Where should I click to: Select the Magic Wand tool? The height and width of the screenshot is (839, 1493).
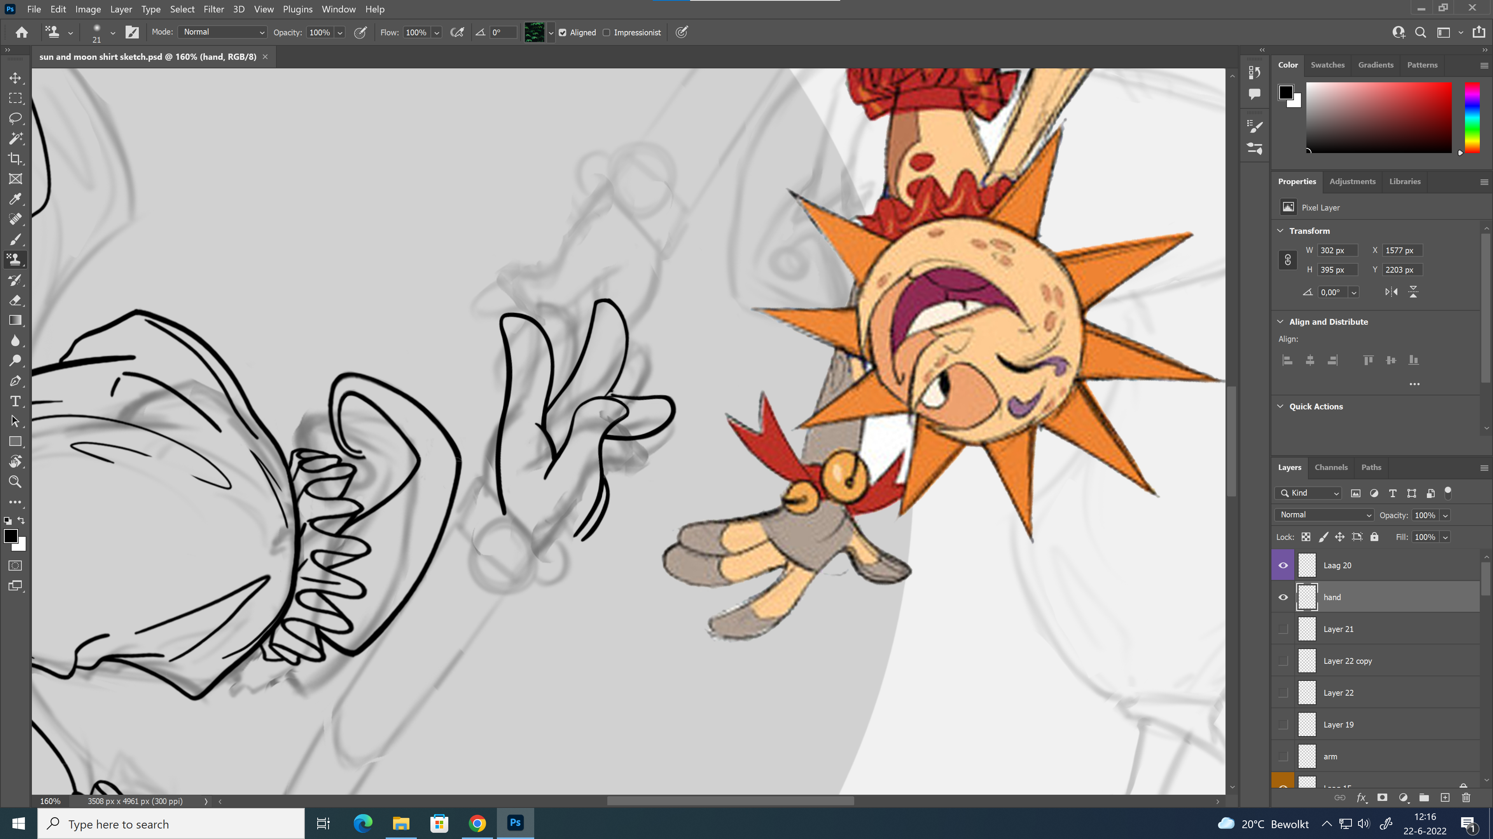[x=16, y=138]
